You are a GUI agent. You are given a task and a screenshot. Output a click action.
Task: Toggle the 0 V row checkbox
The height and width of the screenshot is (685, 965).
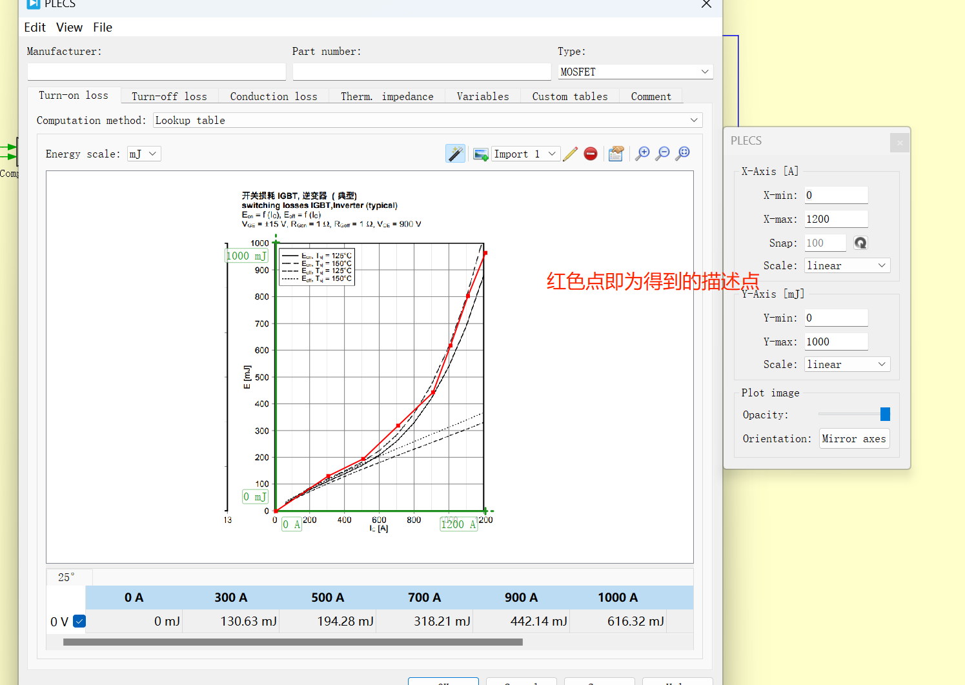pyautogui.click(x=79, y=621)
